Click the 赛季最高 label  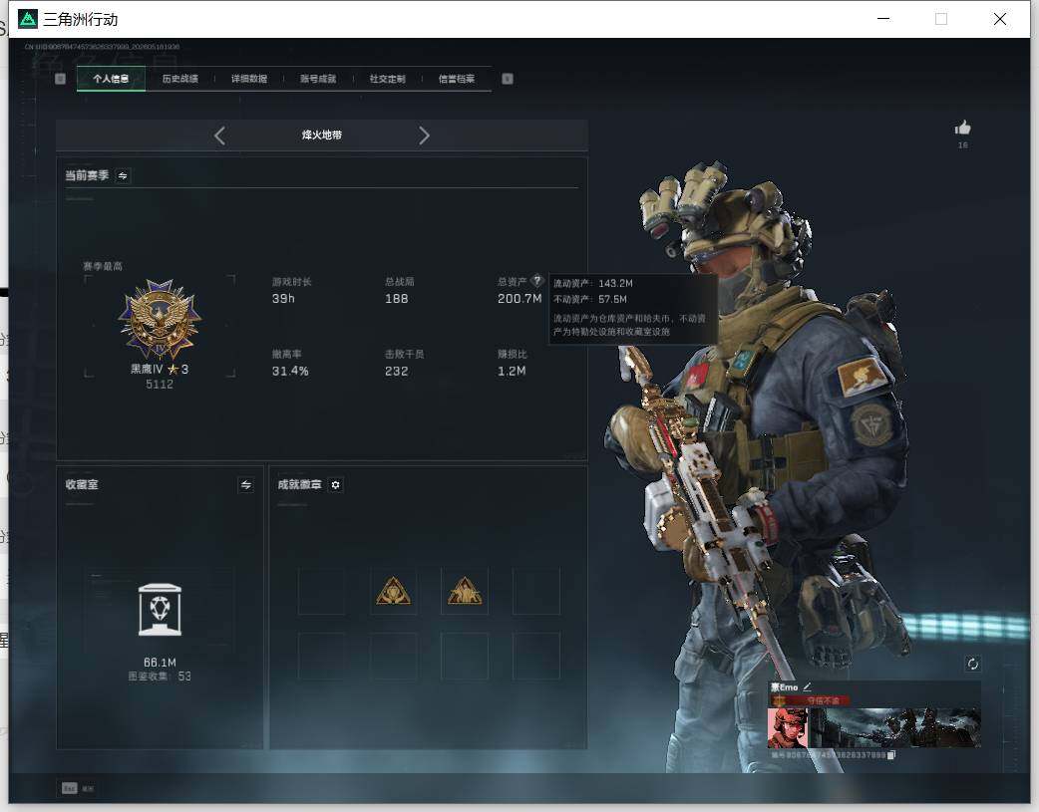(x=103, y=266)
